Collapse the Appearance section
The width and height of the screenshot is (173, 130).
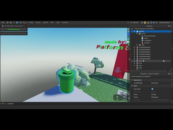(x=132, y=80)
